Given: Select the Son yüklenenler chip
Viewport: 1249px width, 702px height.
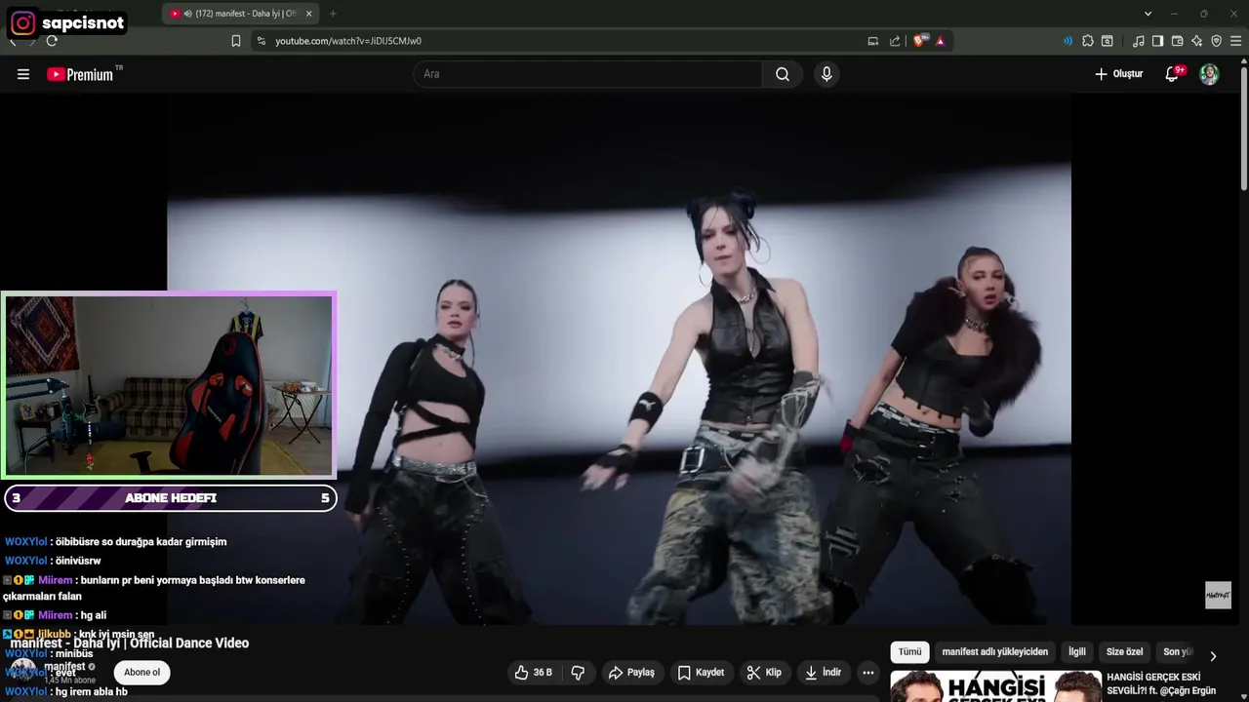Looking at the screenshot, I should 1177,652.
